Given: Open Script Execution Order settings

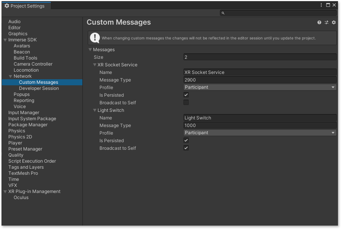Looking at the screenshot, I should (32, 161).
